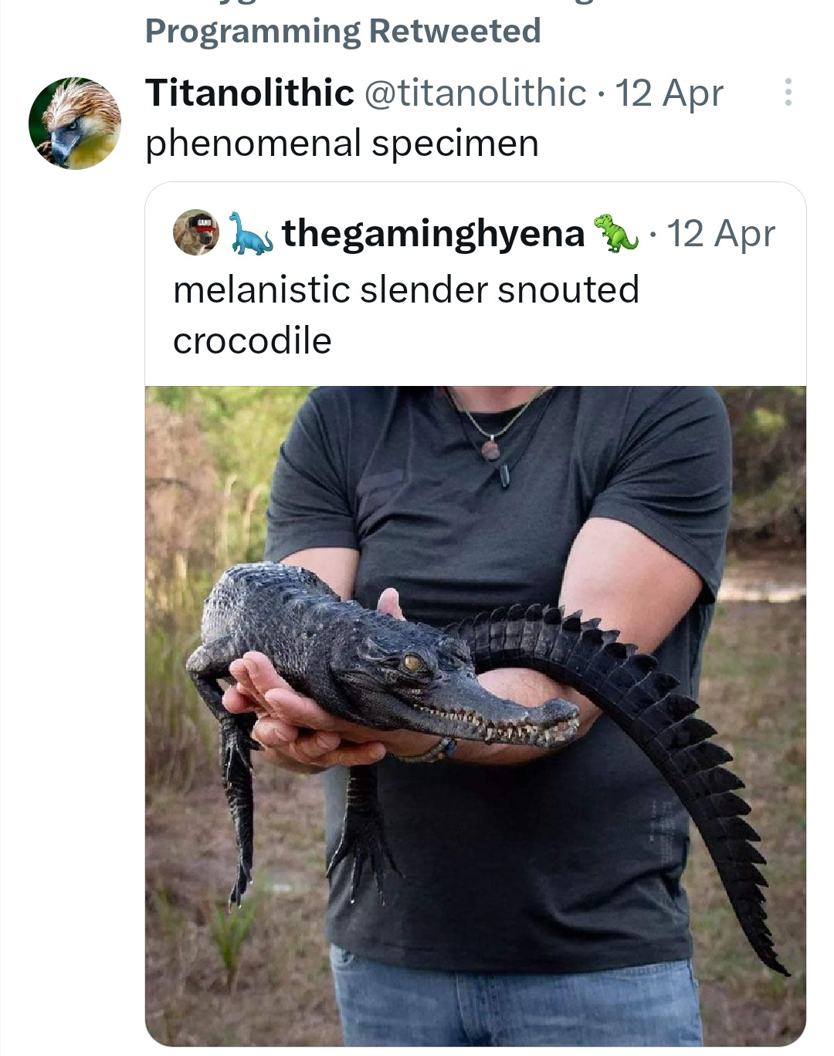Open the three-dot more options menu
Viewport: 834px width, 1056px height.
coord(788,92)
